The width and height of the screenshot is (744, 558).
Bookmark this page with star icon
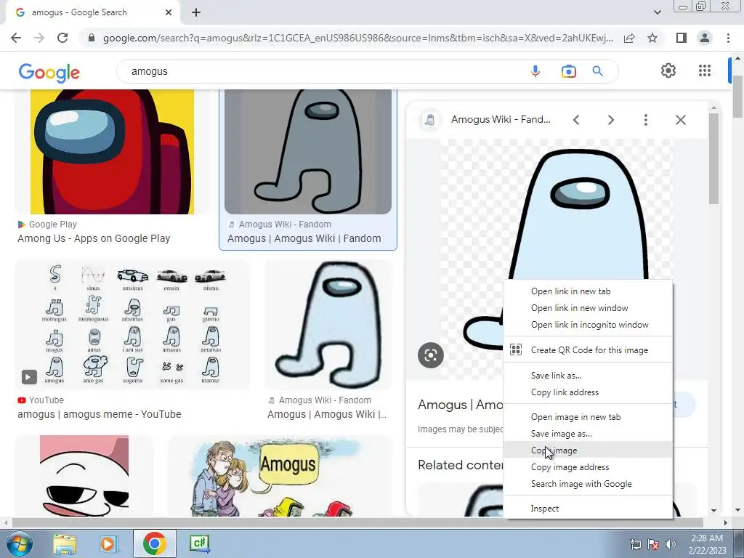[x=652, y=38]
